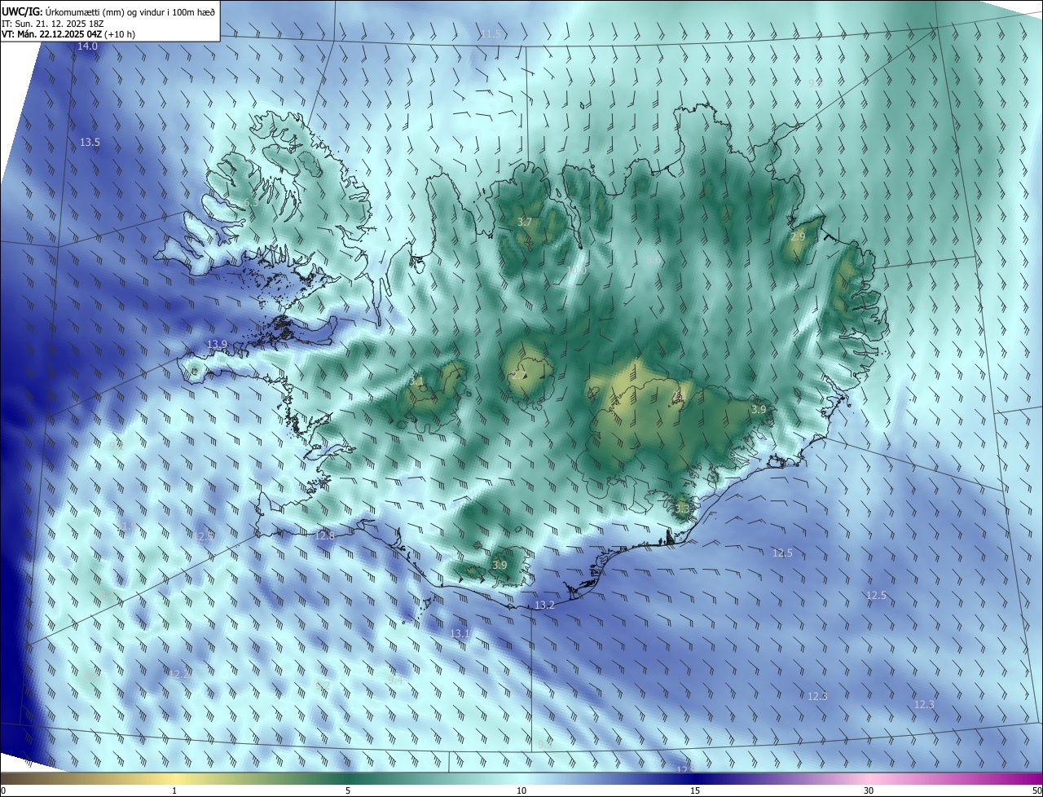Click the '13.5' value label
The image size is (1043, 797).
(90, 142)
